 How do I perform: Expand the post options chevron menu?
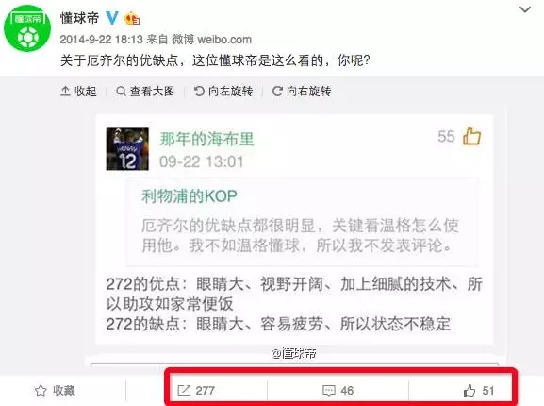tap(525, 9)
